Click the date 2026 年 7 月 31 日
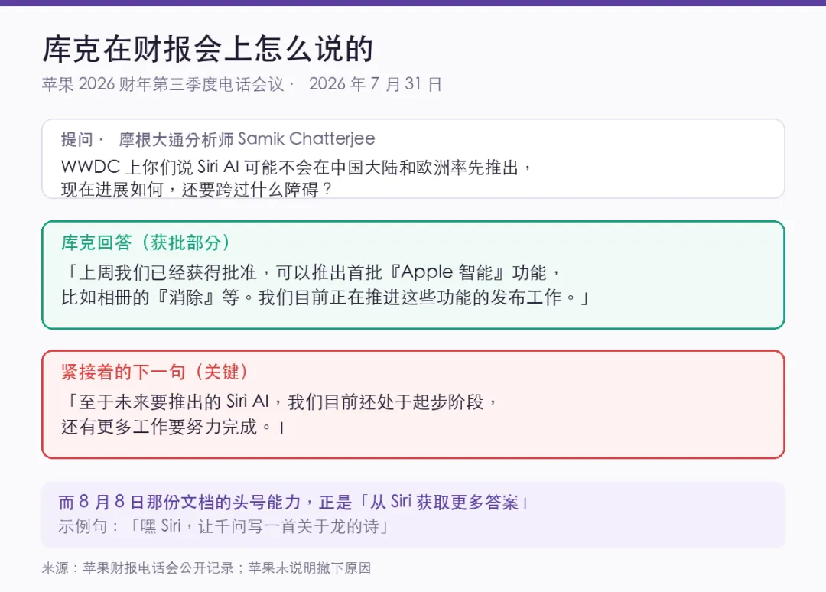This screenshot has height=592, width=826. pyautogui.click(x=375, y=84)
